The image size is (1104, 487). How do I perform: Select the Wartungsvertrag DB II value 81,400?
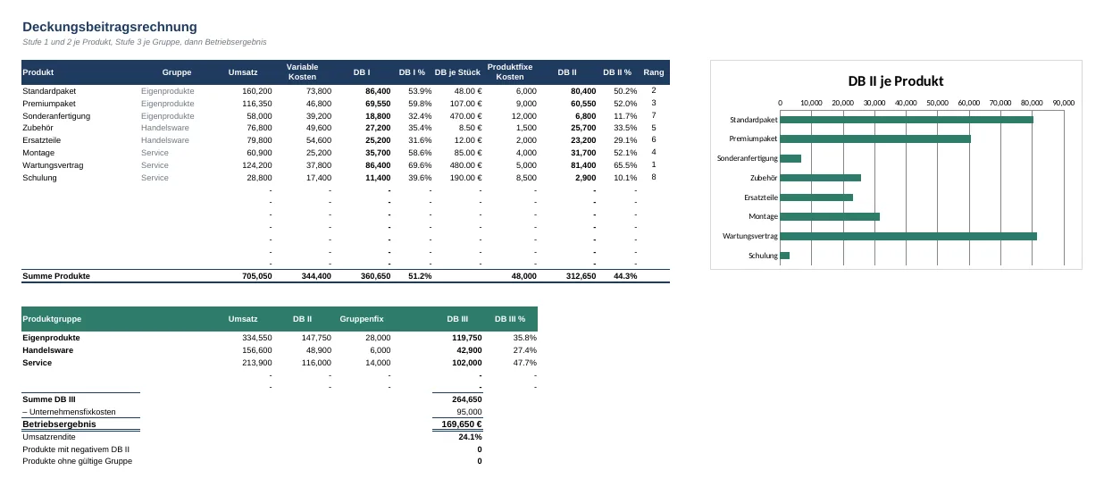click(x=583, y=165)
